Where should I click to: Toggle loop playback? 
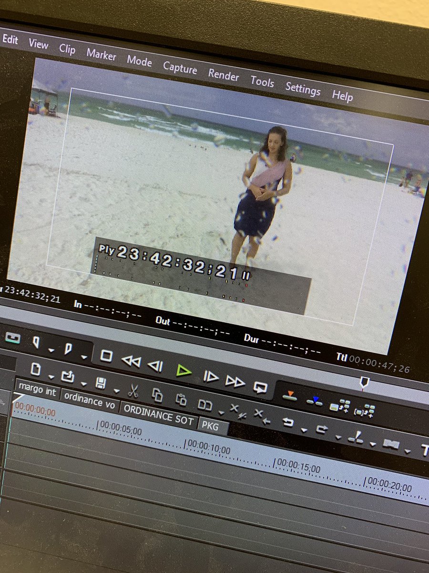click(260, 387)
